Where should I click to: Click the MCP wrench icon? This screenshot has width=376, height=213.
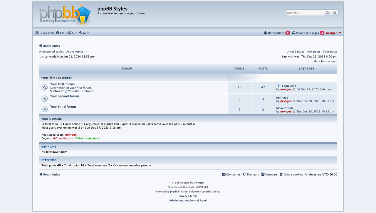[x=80, y=33]
